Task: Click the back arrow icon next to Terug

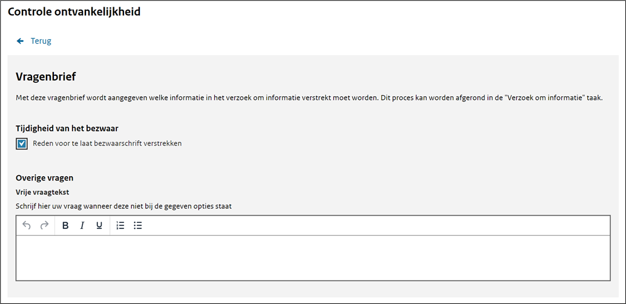Action: point(21,41)
